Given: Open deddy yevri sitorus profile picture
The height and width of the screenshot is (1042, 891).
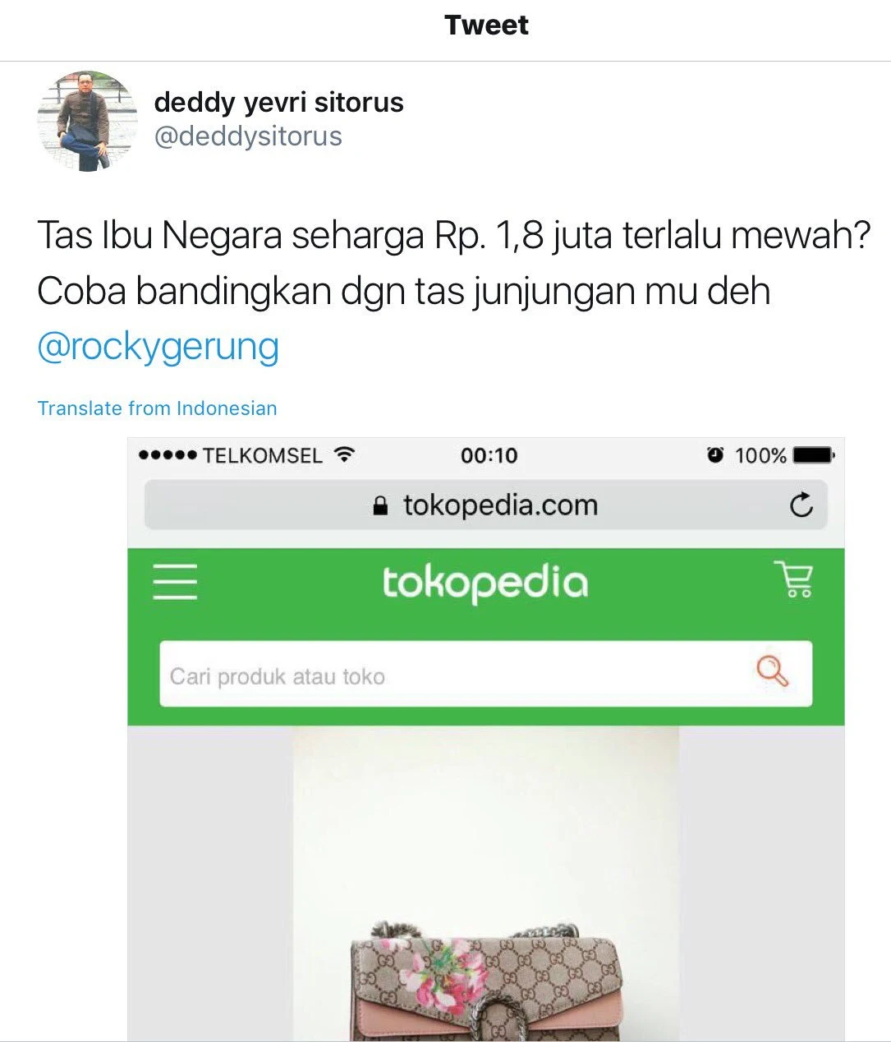Looking at the screenshot, I should tap(88, 121).
